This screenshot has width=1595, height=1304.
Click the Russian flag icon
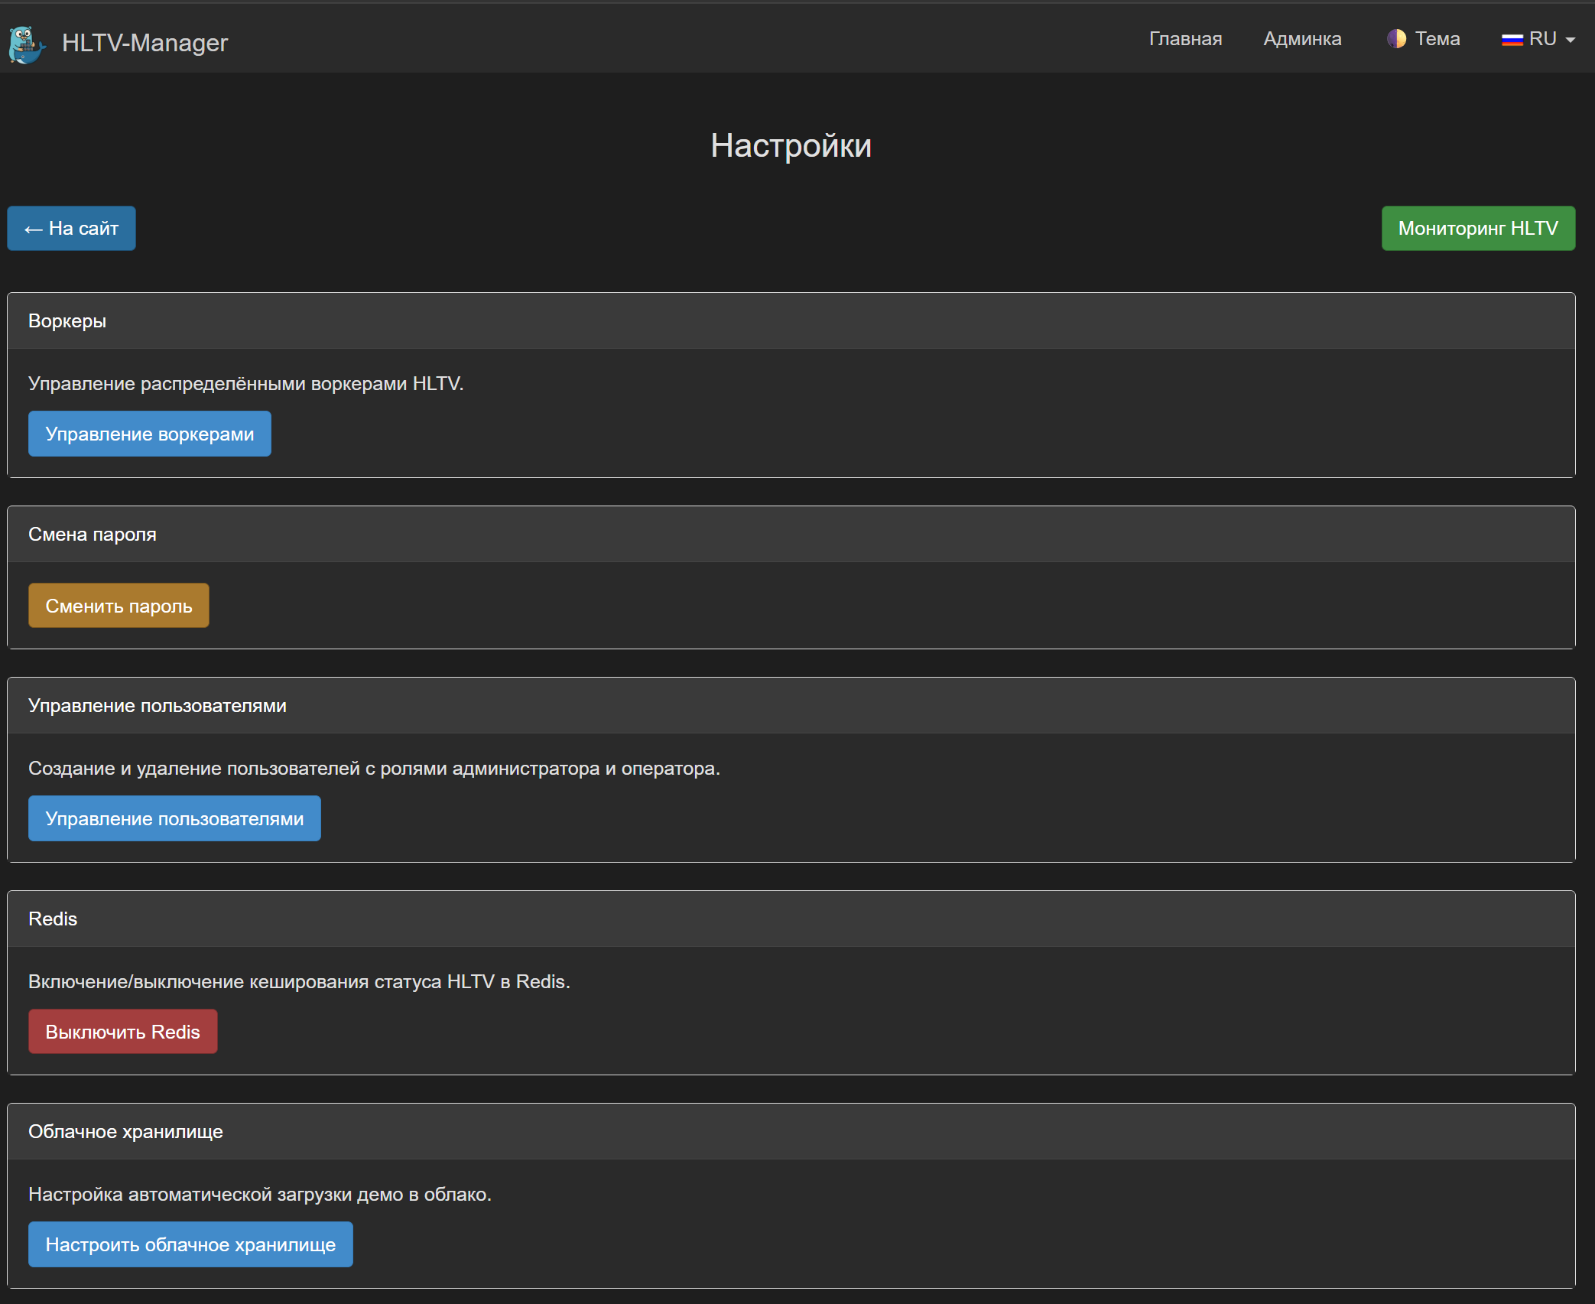(x=1512, y=40)
